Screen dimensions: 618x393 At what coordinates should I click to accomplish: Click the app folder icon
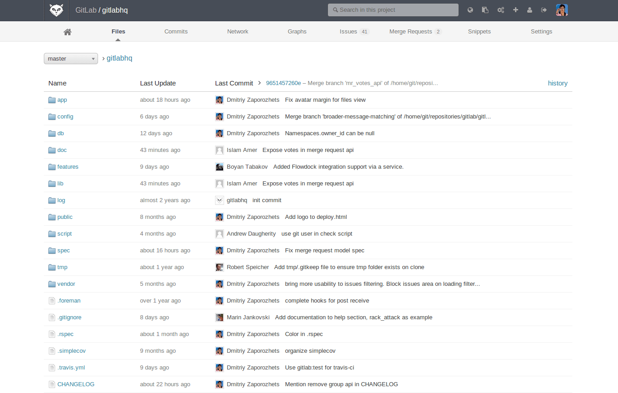[x=52, y=100]
